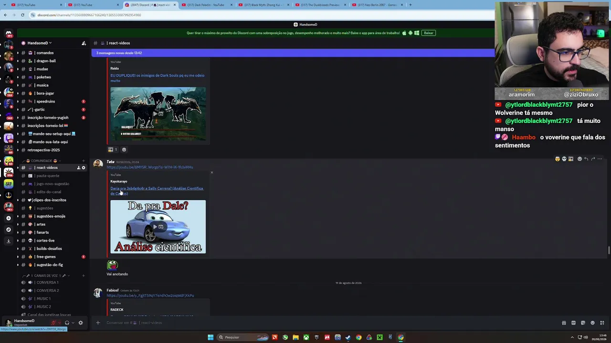Play the Da pra Dale video thumbnail

click(x=158, y=227)
